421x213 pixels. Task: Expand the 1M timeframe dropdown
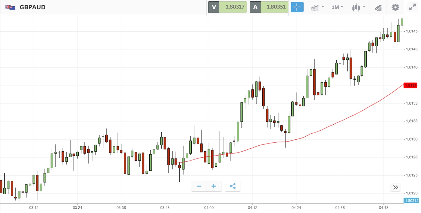coord(337,7)
